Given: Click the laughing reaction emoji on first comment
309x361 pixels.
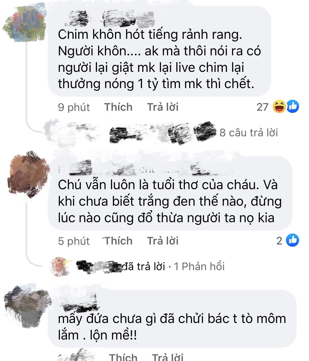Looking at the screenshot, I should pyautogui.click(x=280, y=107).
